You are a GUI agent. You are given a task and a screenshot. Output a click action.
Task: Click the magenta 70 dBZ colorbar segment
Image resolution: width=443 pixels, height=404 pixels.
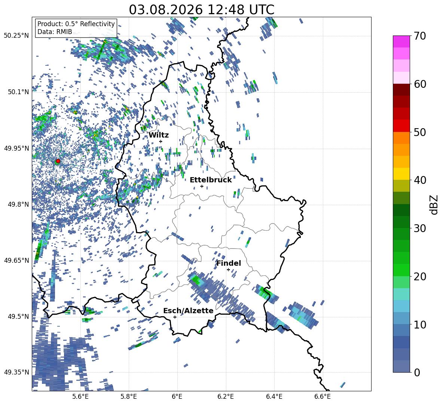pyautogui.click(x=401, y=41)
